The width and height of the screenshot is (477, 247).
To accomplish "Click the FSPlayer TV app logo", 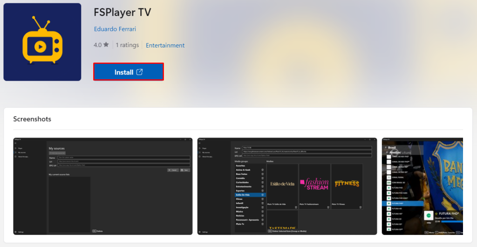I will (x=42, y=42).
